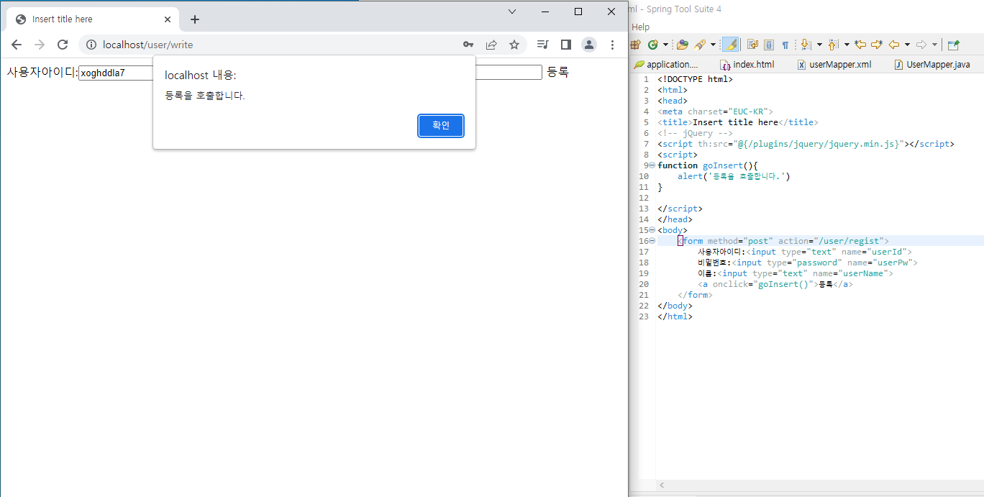View site information icon in address bar
984x497 pixels.
point(91,45)
